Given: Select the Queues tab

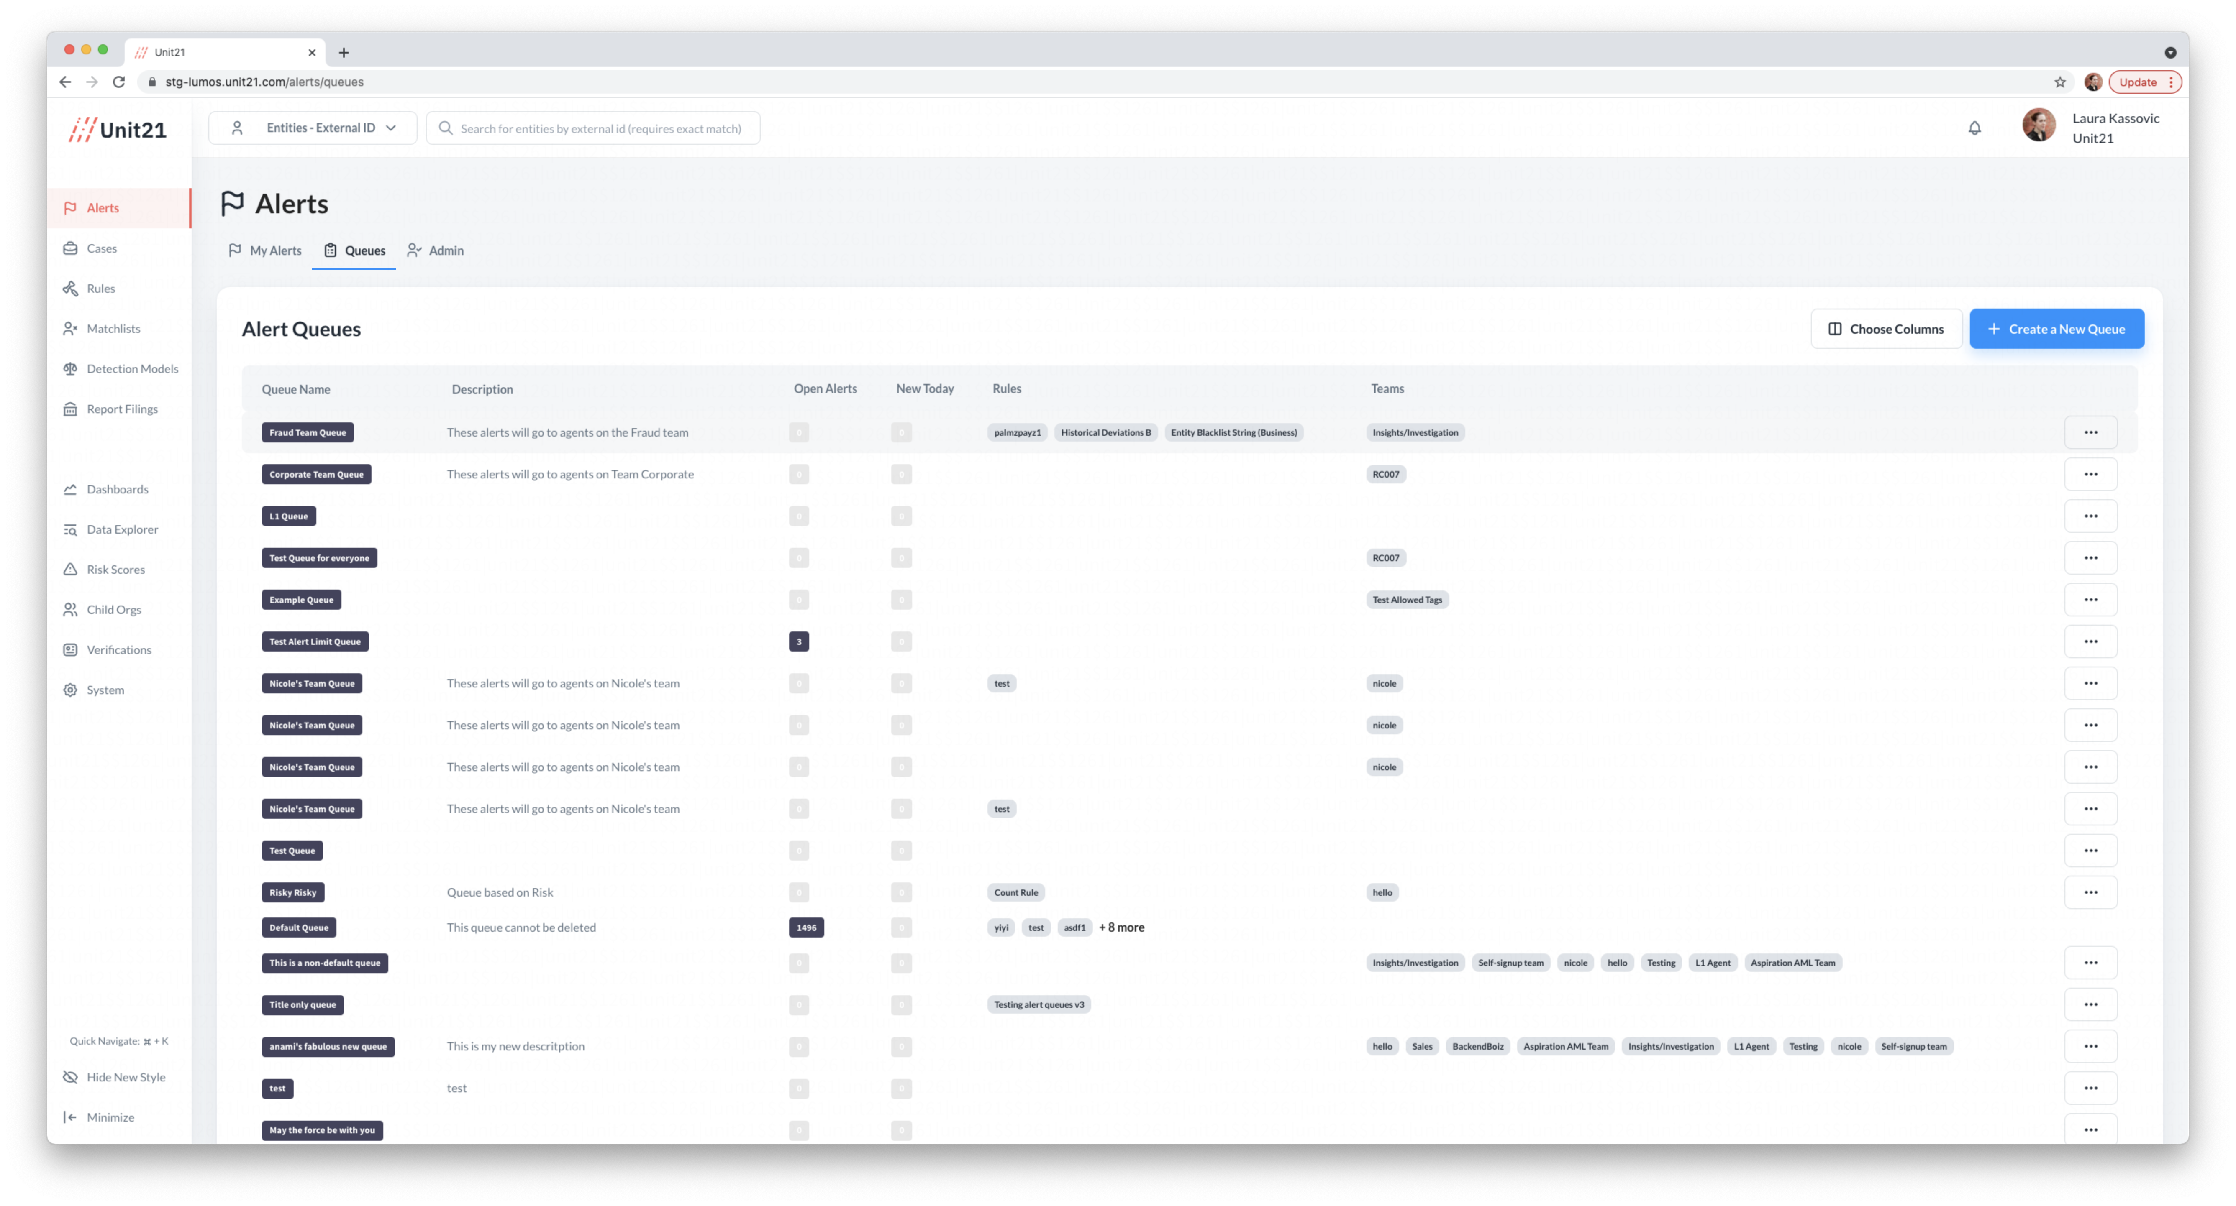Looking at the screenshot, I should [354, 251].
